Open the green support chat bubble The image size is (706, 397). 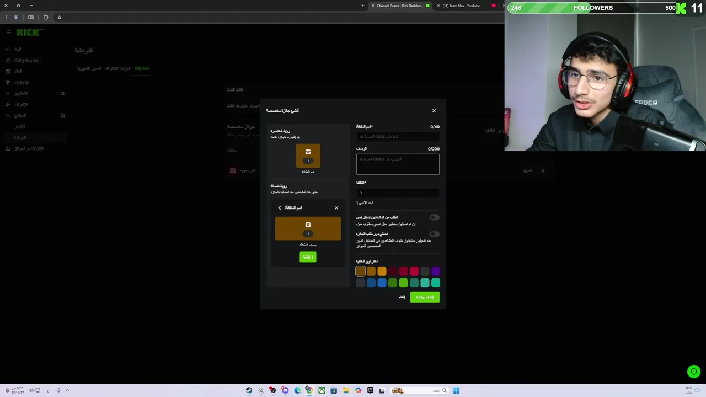coord(694,372)
